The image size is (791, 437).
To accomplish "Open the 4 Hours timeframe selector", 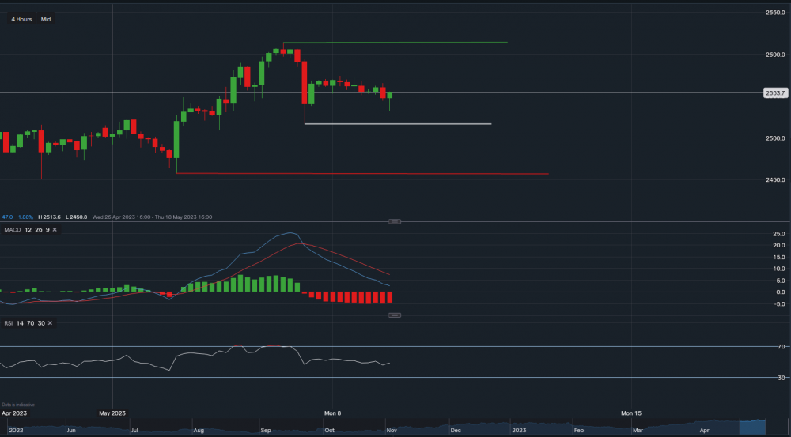I will 21,19.
